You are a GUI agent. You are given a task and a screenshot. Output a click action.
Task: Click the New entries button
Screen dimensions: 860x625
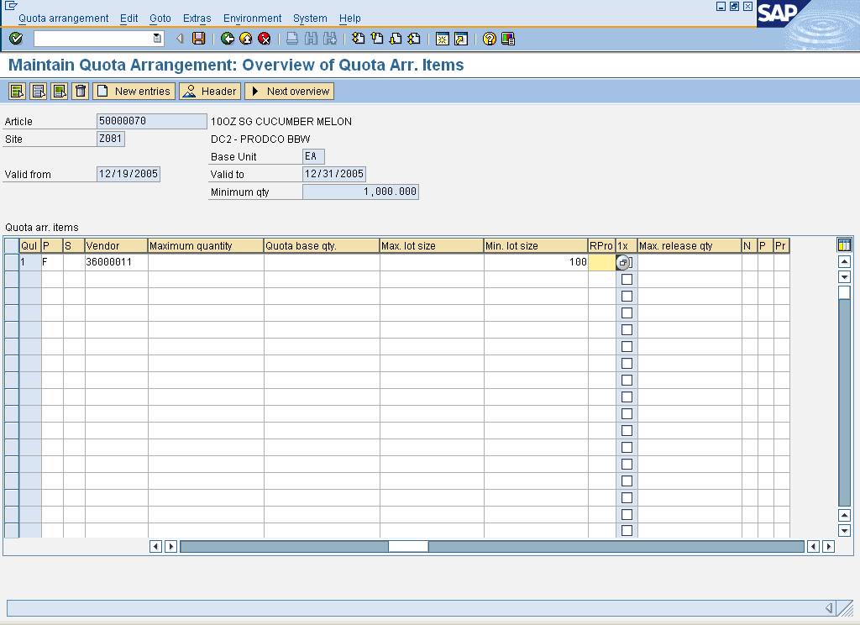coord(134,91)
